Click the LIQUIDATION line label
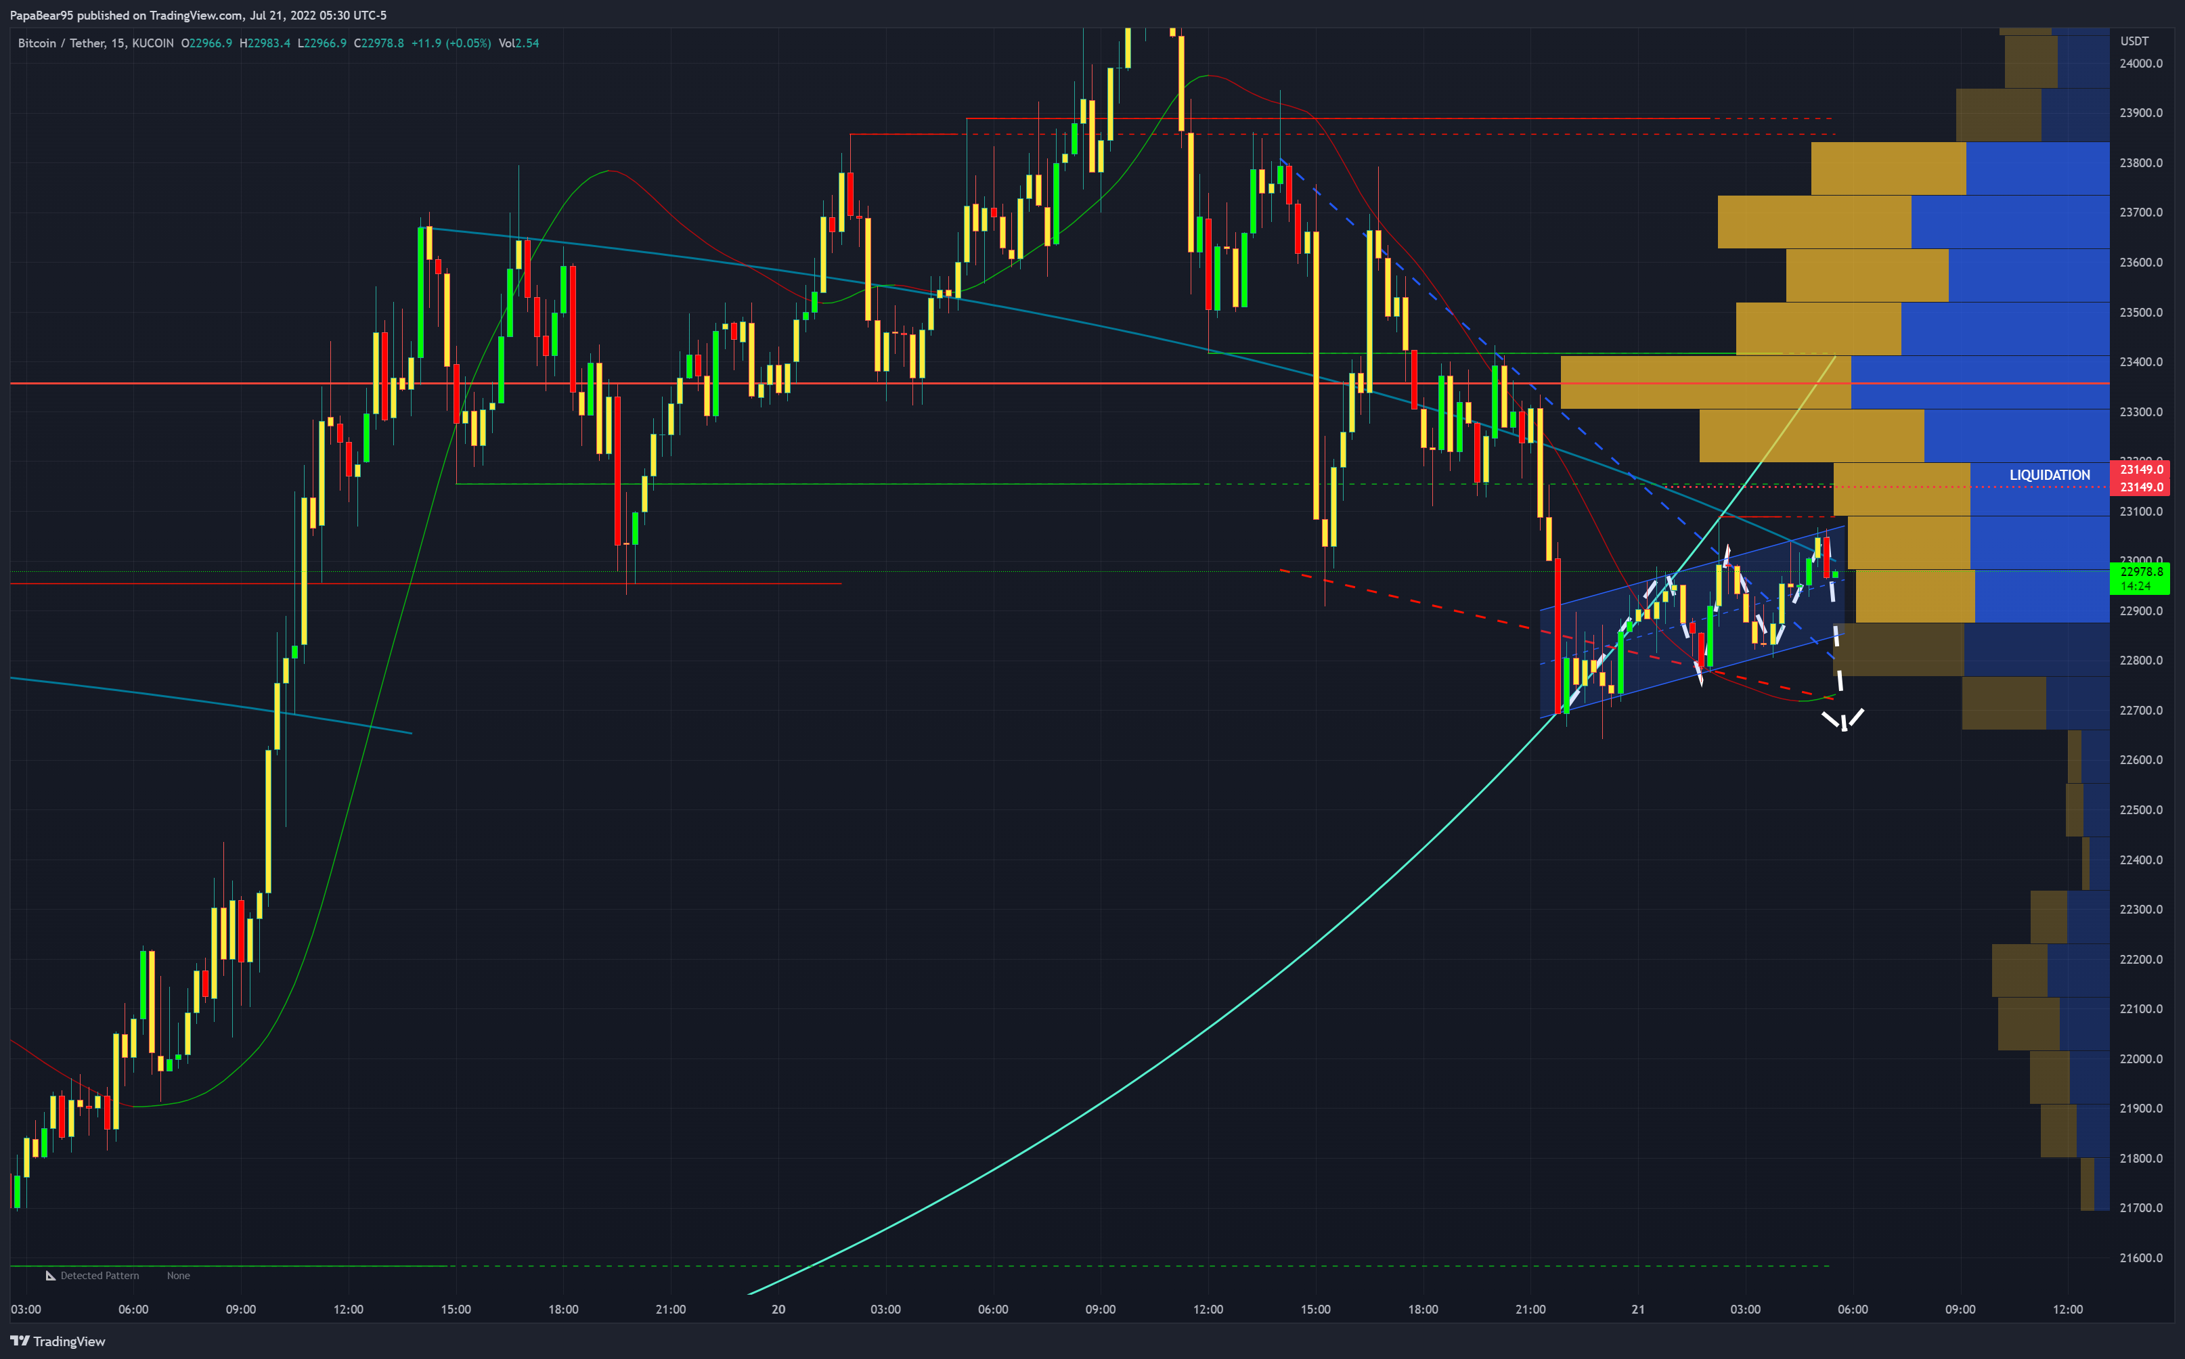2185x1359 pixels. [x=2049, y=474]
